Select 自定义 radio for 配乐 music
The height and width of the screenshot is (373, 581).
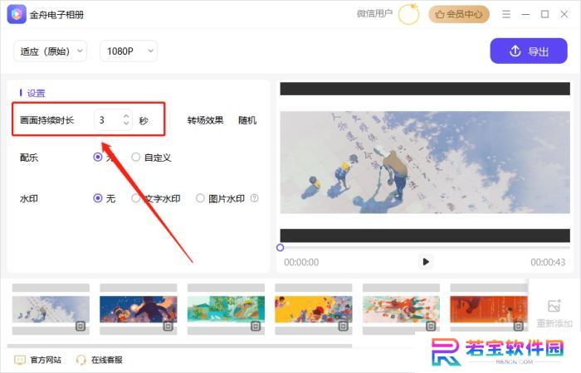(136, 157)
